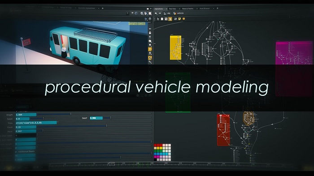
Task: Add a new pane tab with plus
Action: click(218, 9)
